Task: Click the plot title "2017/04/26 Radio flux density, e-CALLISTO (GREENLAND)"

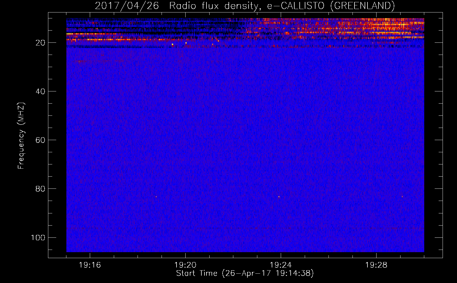Action: pyautogui.click(x=245, y=6)
